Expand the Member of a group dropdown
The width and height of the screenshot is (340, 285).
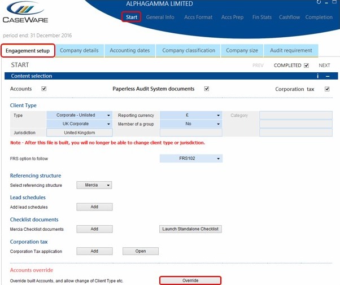[x=191, y=124]
